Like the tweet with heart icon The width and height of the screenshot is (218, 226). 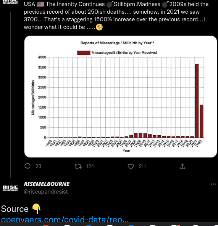click(x=131, y=167)
